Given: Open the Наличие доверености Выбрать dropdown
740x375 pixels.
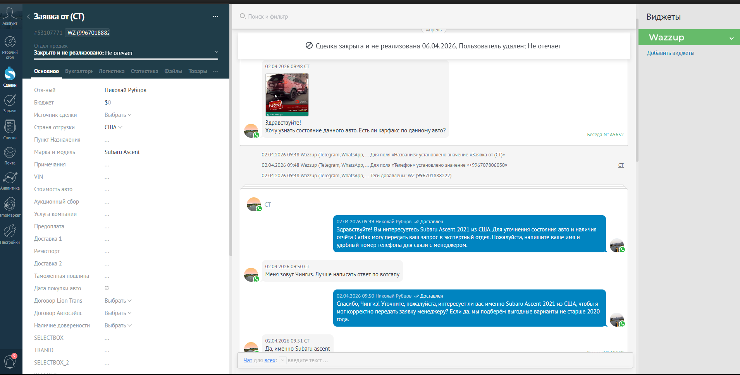Looking at the screenshot, I should pyautogui.click(x=118, y=325).
